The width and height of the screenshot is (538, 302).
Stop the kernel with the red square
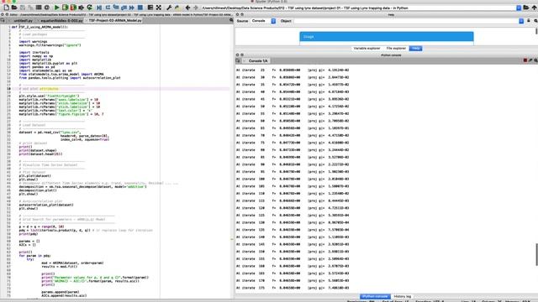coord(525,60)
